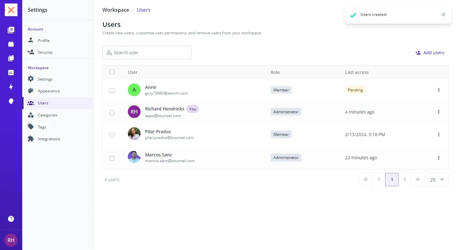
Task: Check the select-all users checkbox
Action: [x=112, y=72]
